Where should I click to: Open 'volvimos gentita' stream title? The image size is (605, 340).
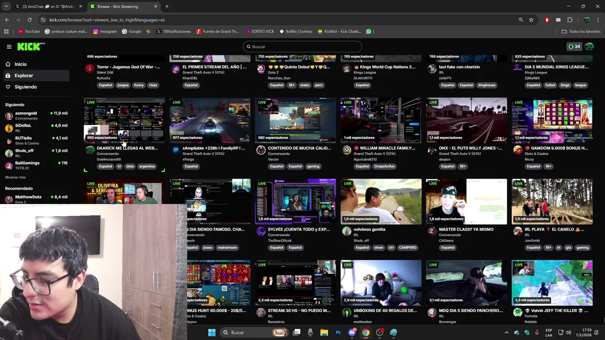(x=370, y=229)
